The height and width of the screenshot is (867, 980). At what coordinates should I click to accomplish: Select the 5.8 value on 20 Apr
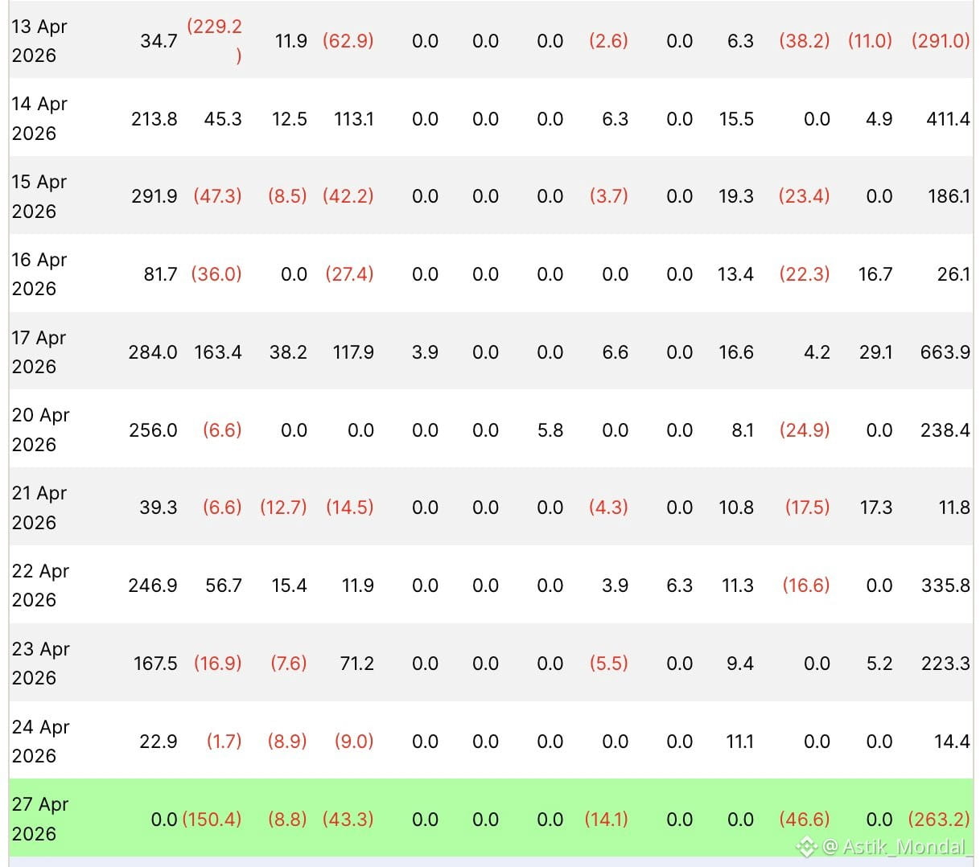pos(550,430)
